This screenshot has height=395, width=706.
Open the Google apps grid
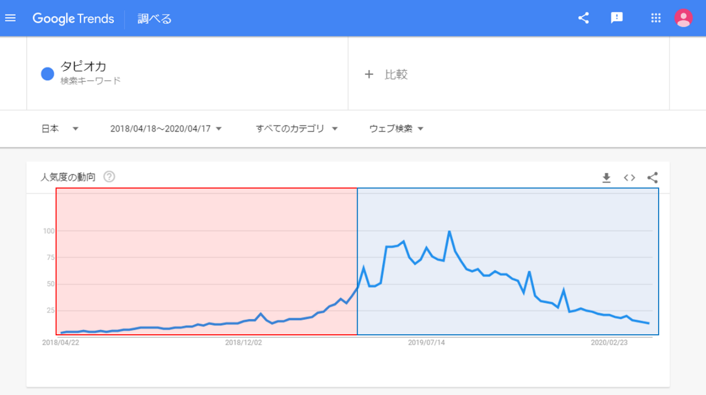point(655,18)
